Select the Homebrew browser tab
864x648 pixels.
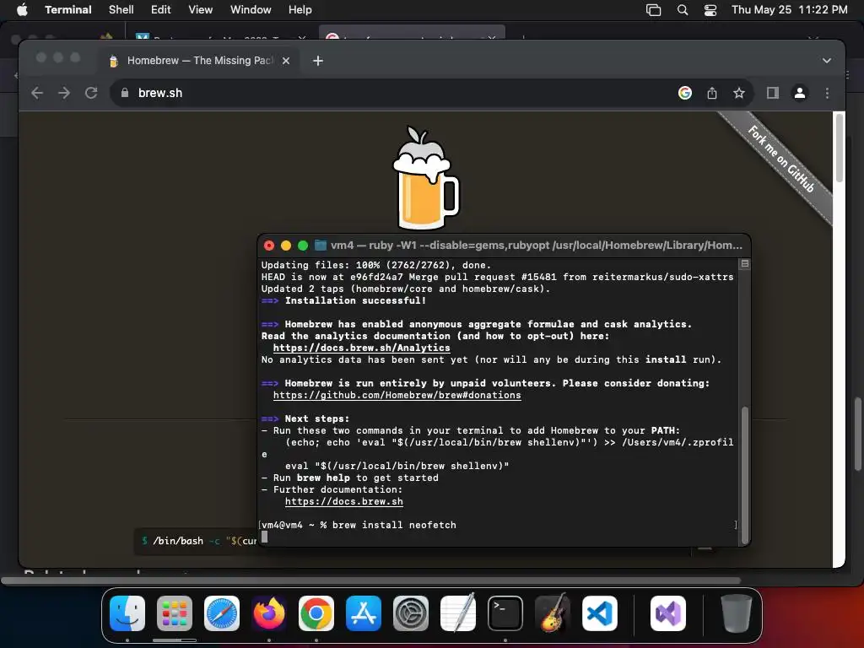pyautogui.click(x=199, y=61)
